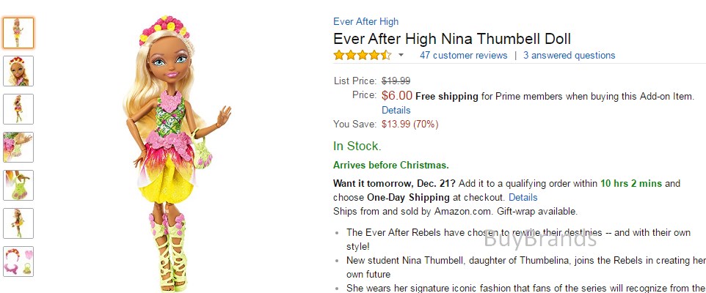Click the In Stock availability text
The image size is (706, 293).
357,146
